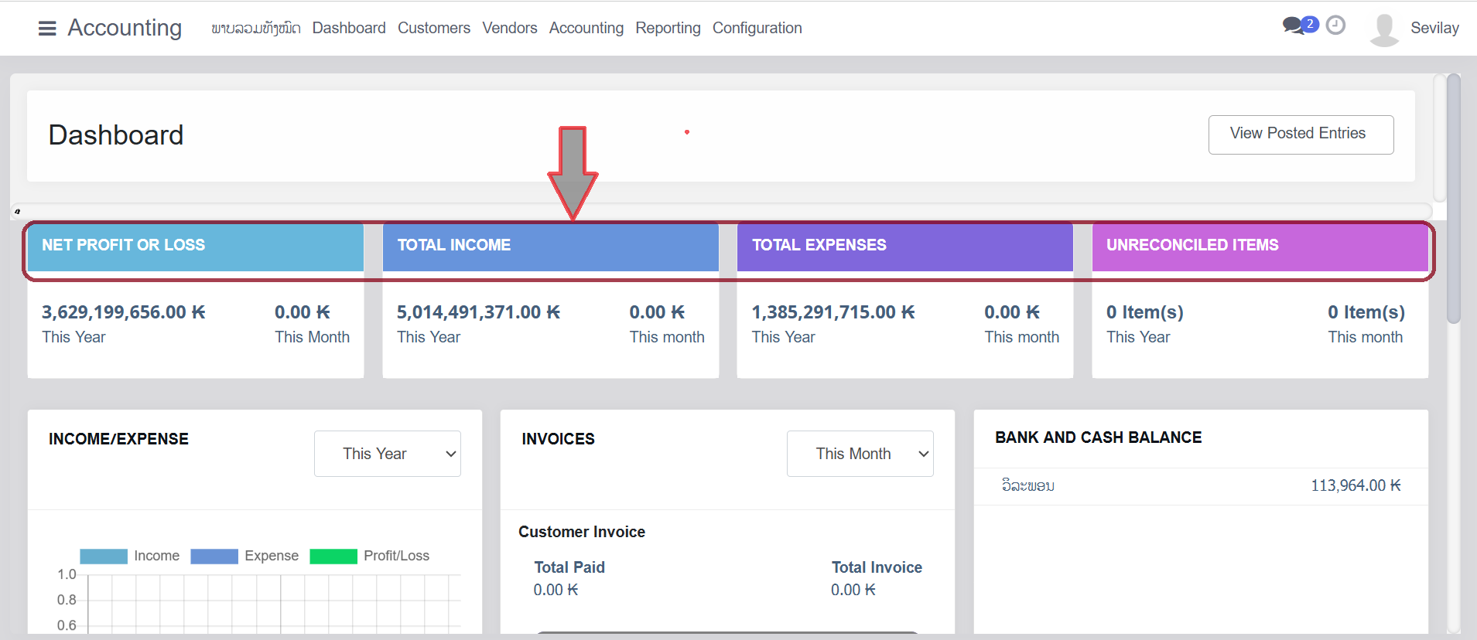Open the Customers menu
This screenshot has width=1477, height=640.
433,29
